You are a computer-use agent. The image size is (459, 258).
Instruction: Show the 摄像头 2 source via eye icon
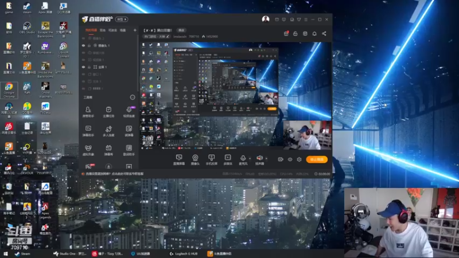tap(83, 38)
